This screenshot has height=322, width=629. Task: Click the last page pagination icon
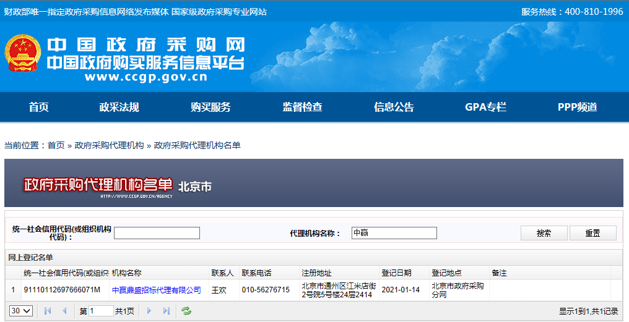pos(166,311)
